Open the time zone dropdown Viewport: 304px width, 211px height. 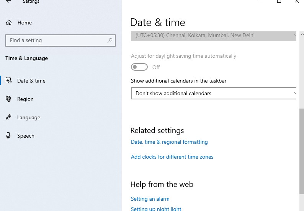[x=214, y=36]
